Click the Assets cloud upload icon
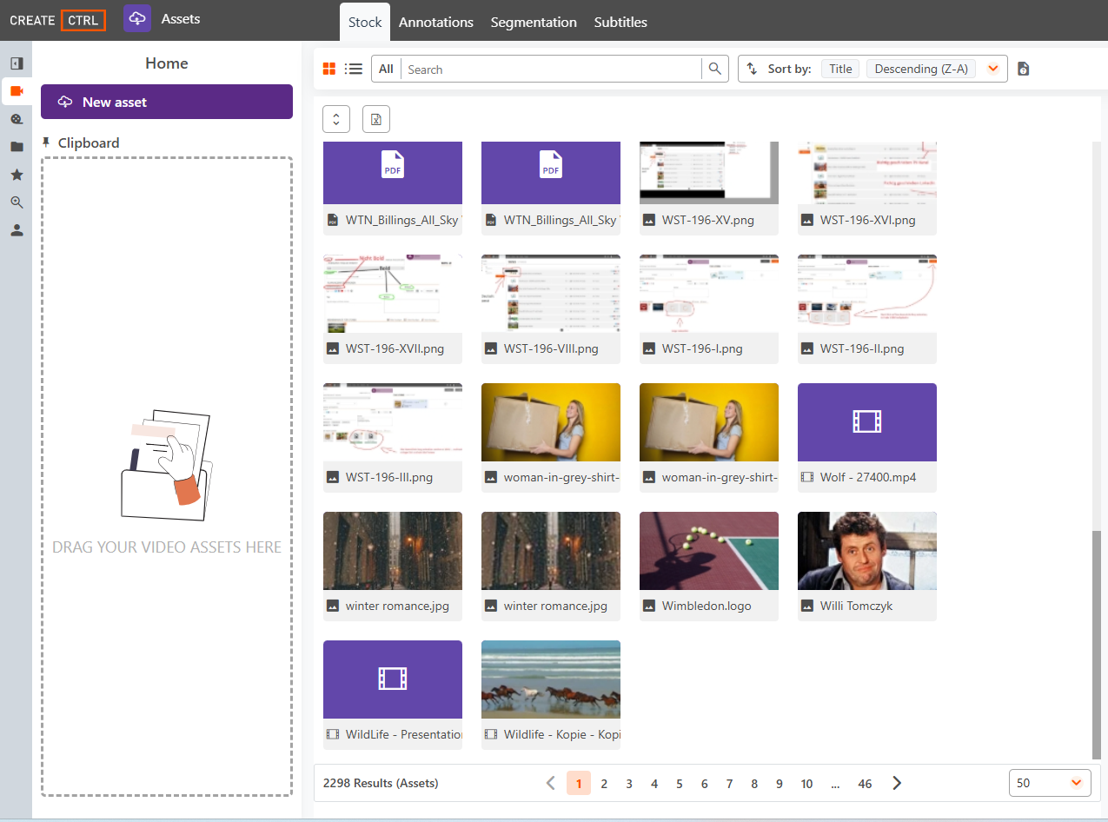The height and width of the screenshot is (822, 1108). pos(137,19)
